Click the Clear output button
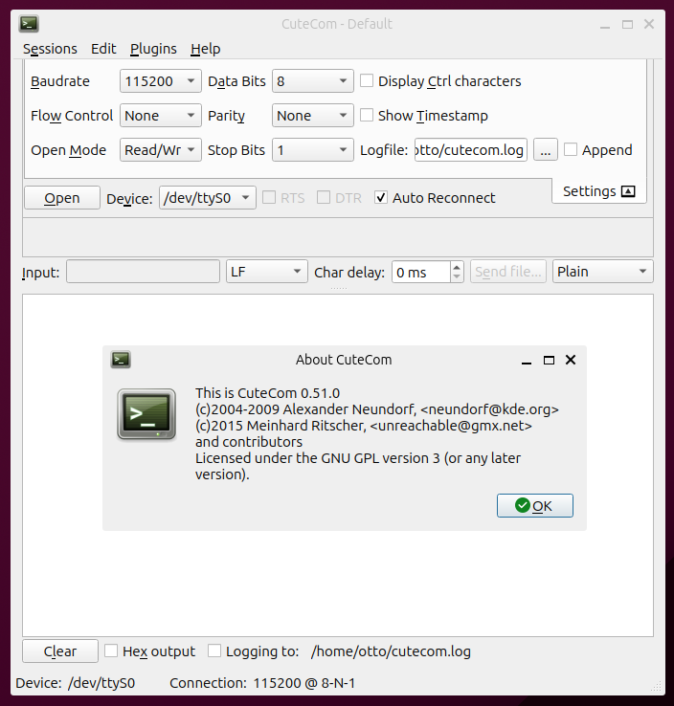This screenshot has width=674, height=706. (x=60, y=651)
